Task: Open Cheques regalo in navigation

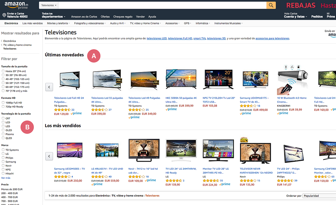Action: click(x=123, y=17)
